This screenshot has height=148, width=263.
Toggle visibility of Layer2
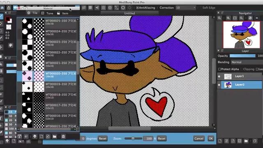coord(219,85)
